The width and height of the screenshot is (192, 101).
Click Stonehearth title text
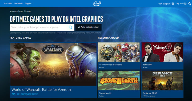105,93
